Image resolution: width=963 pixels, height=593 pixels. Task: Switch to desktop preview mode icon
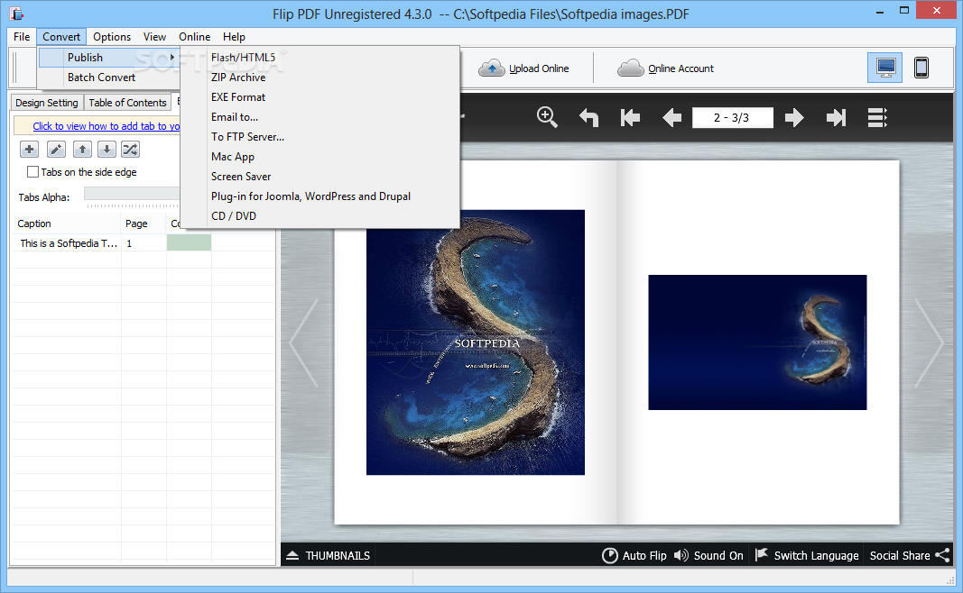(885, 68)
